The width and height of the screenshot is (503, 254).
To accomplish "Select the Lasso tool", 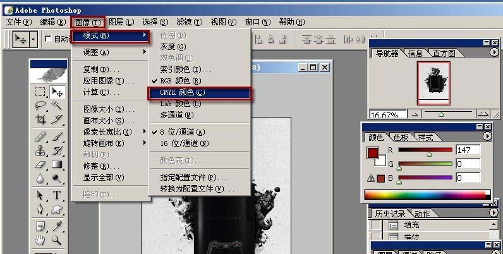I will click(40, 106).
